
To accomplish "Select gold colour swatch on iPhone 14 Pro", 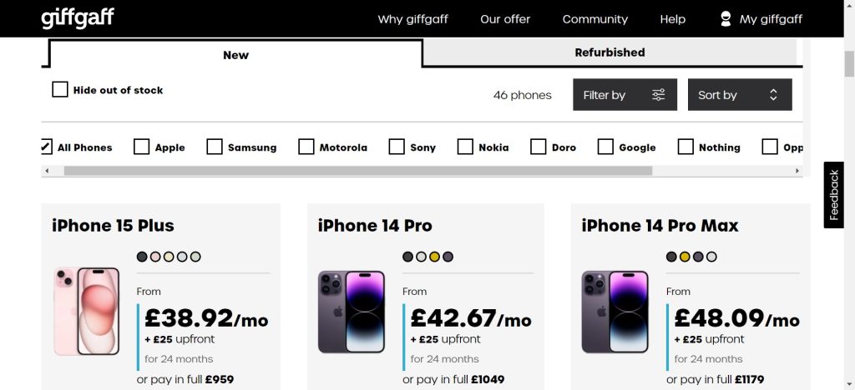I will (x=434, y=257).
